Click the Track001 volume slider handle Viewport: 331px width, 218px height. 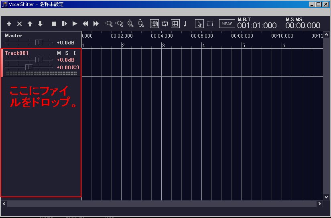(39, 60)
